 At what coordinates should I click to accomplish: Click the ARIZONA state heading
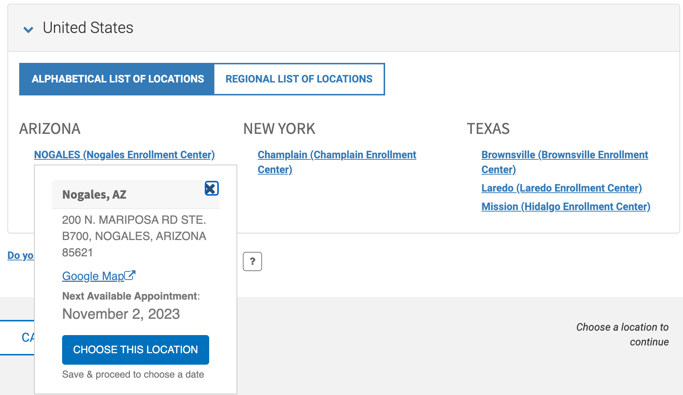(x=50, y=129)
